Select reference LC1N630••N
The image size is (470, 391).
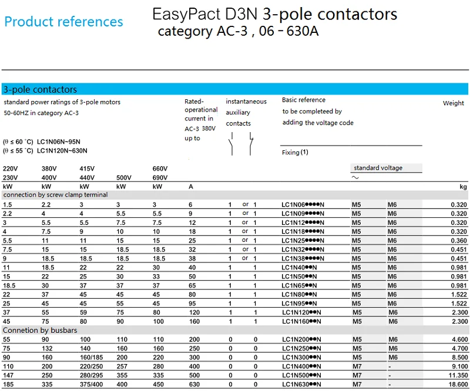tap(301, 385)
